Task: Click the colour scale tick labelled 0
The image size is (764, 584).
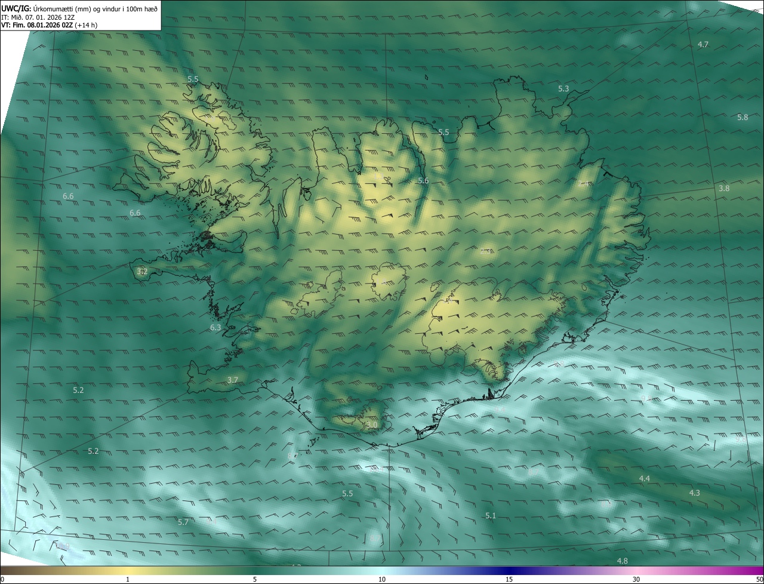Action: pos(2,579)
